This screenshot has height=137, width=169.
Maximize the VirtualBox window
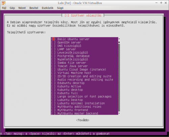click(x=161, y=3)
